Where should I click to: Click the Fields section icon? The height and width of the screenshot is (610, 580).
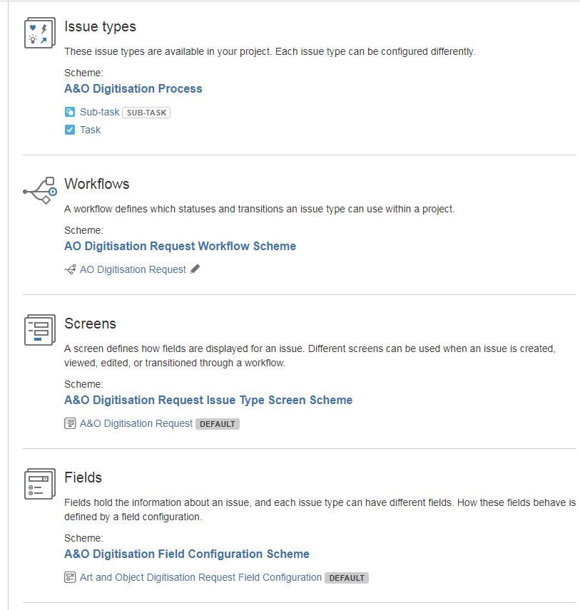tap(40, 484)
